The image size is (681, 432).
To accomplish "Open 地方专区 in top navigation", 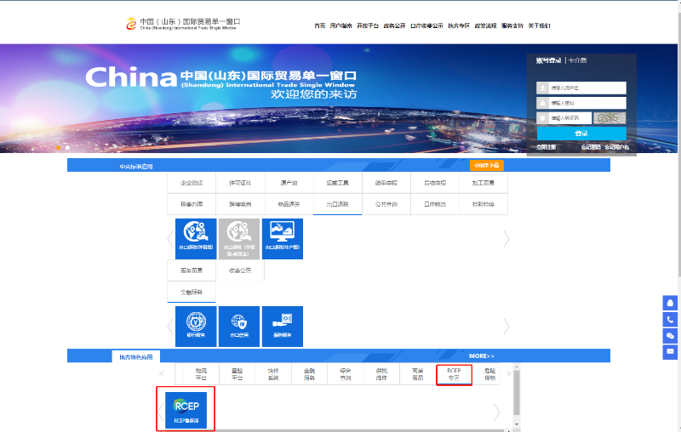I will click(459, 26).
